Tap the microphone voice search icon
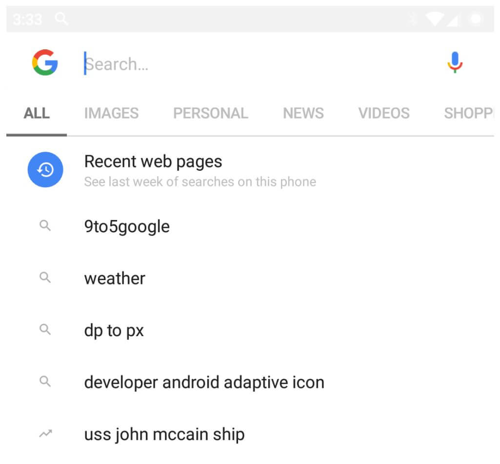500x464 pixels. 455,62
